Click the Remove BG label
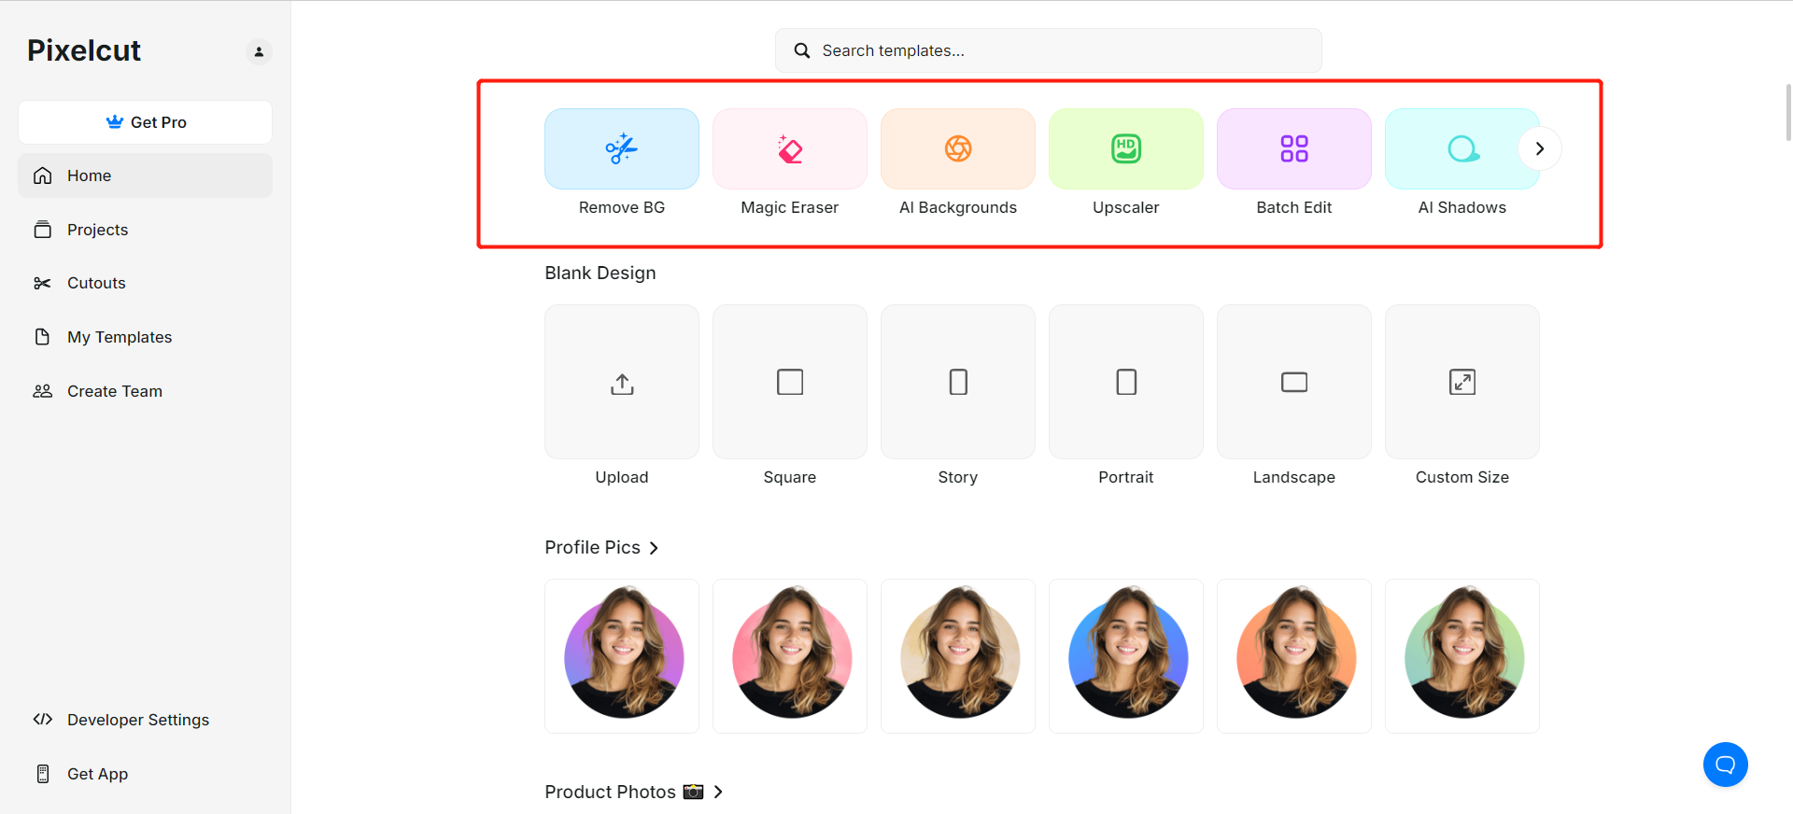Image resolution: width=1793 pixels, height=814 pixels. 622,207
